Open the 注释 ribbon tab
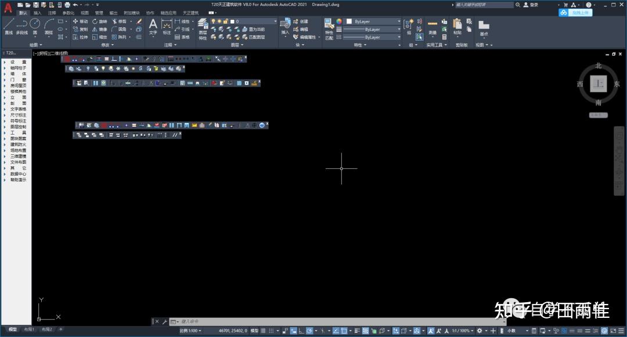Image resolution: width=627 pixels, height=337 pixels. 52,13
